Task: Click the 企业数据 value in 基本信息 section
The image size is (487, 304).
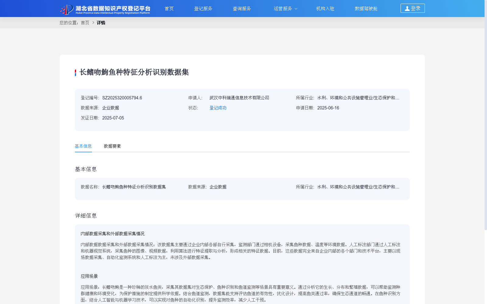Action: [218, 187]
